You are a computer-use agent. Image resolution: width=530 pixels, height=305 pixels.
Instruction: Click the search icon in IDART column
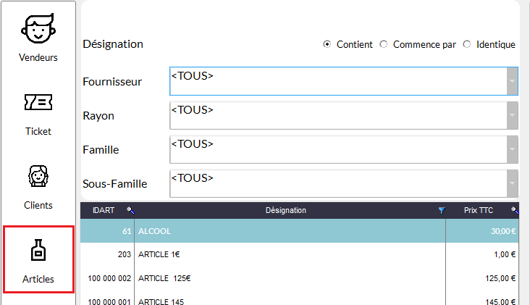pos(130,210)
